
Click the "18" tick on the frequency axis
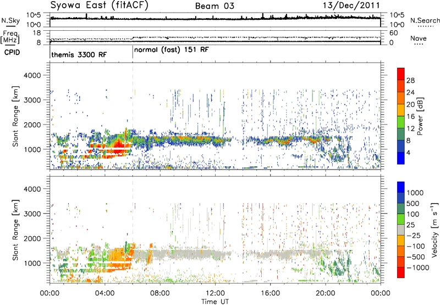(37, 33)
